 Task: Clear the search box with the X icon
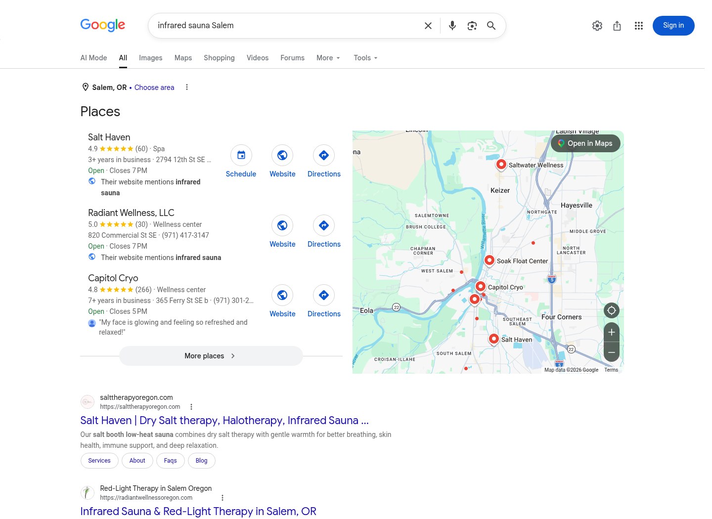[x=428, y=26]
